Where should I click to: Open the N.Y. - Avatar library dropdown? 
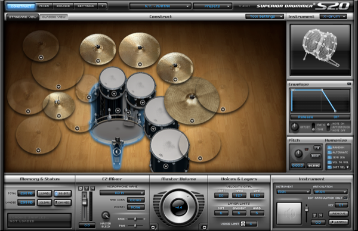160,6
